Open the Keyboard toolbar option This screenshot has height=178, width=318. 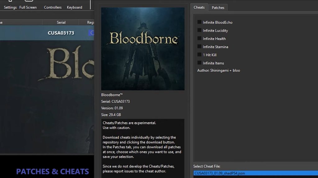pyautogui.click(x=75, y=7)
